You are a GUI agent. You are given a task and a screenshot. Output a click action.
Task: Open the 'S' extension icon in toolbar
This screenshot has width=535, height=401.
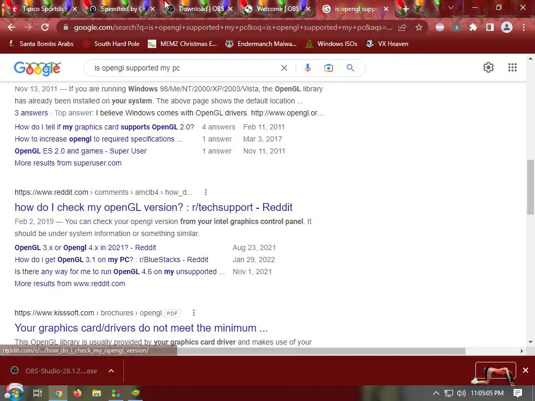(x=457, y=28)
